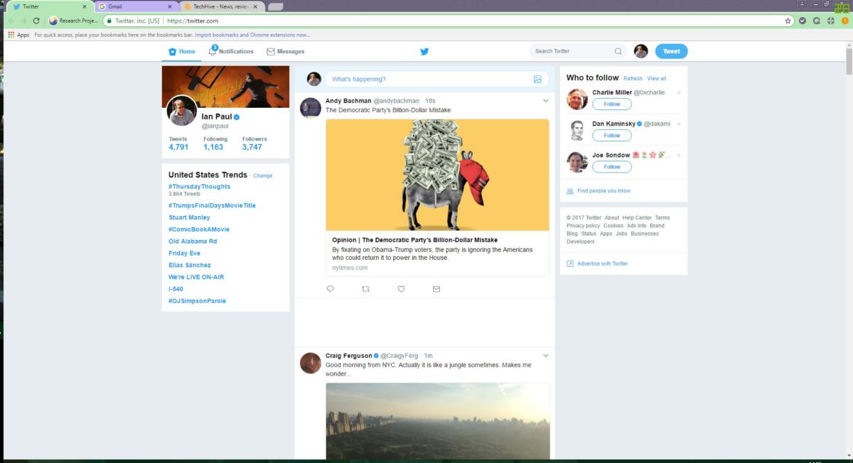Click the magnifier search icon

click(x=618, y=51)
